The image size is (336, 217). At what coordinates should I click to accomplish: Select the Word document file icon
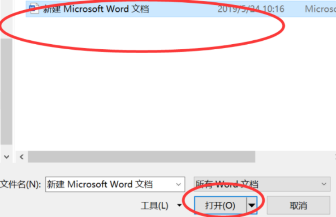tap(34, 9)
